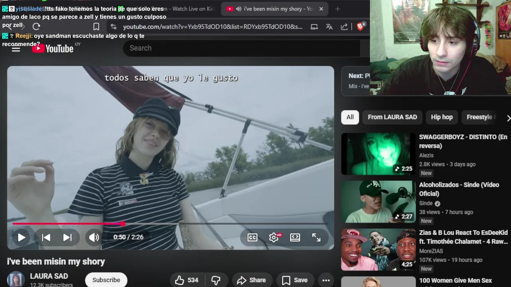Play the video
The width and height of the screenshot is (511, 287).
(x=21, y=238)
